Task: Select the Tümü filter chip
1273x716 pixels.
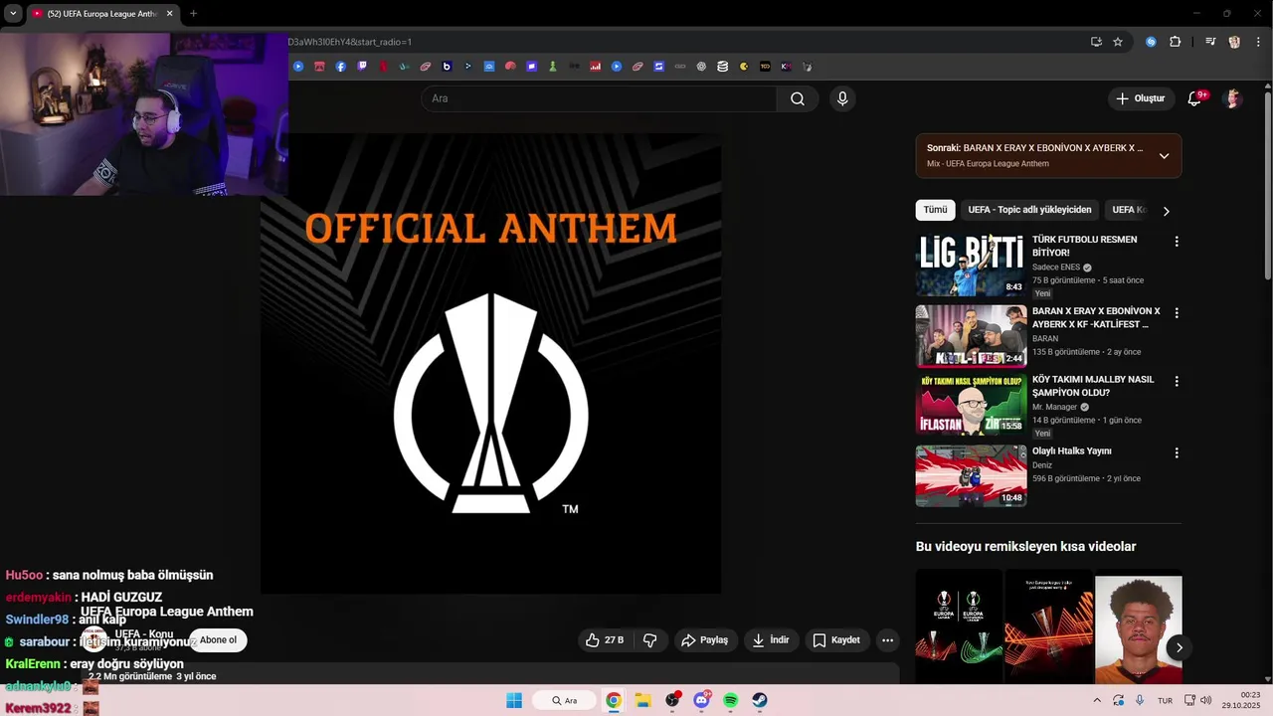Action: point(935,210)
